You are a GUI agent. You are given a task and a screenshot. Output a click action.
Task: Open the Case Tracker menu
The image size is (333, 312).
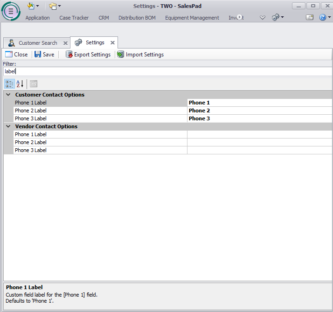pyautogui.click(x=74, y=18)
